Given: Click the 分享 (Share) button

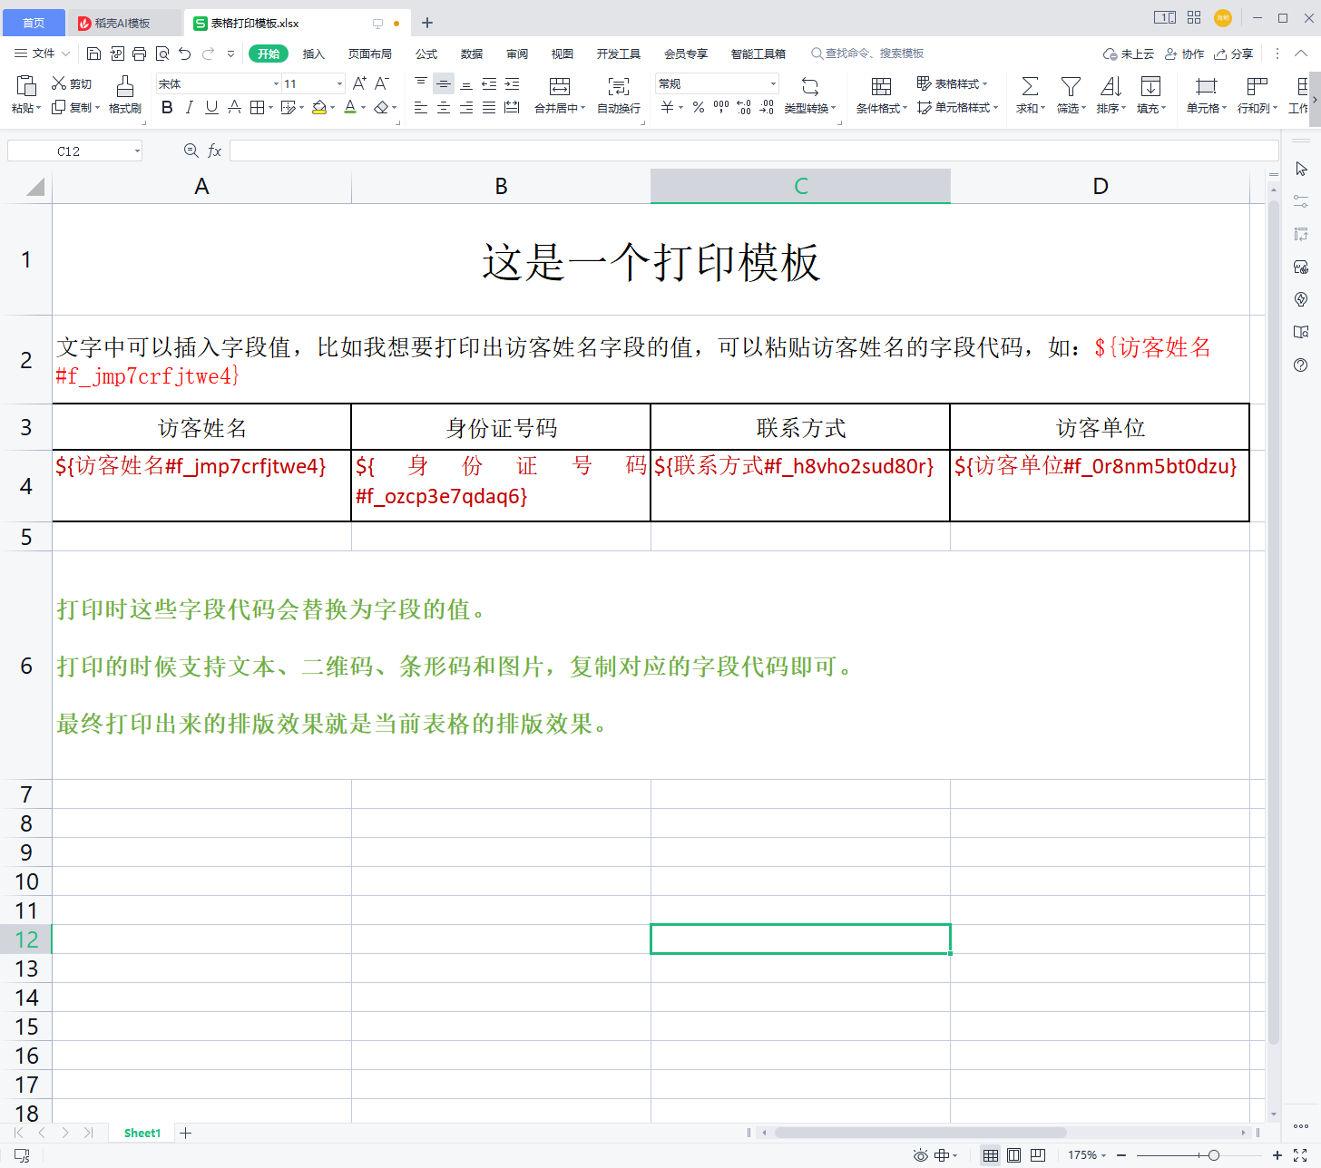Looking at the screenshot, I should [x=1234, y=54].
